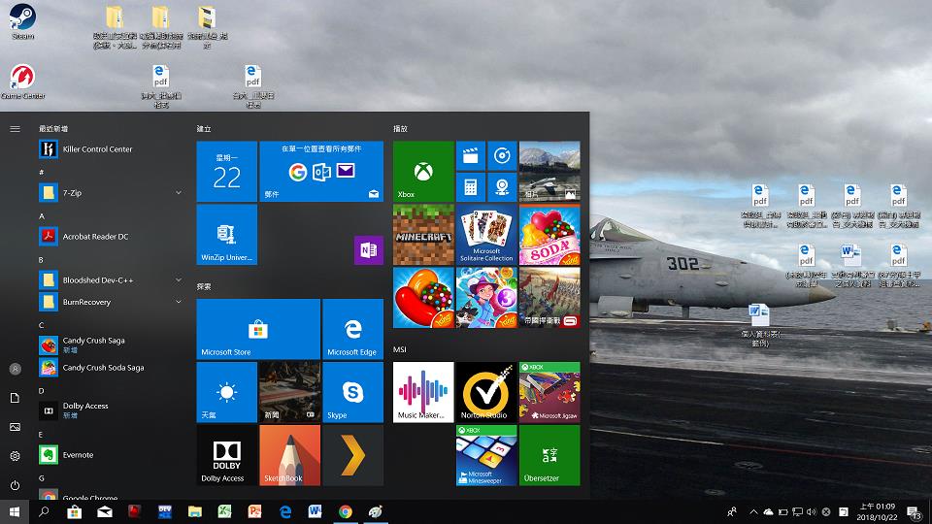932x524 pixels.
Task: Open the Groove Music disc tile
Action: click(502, 155)
